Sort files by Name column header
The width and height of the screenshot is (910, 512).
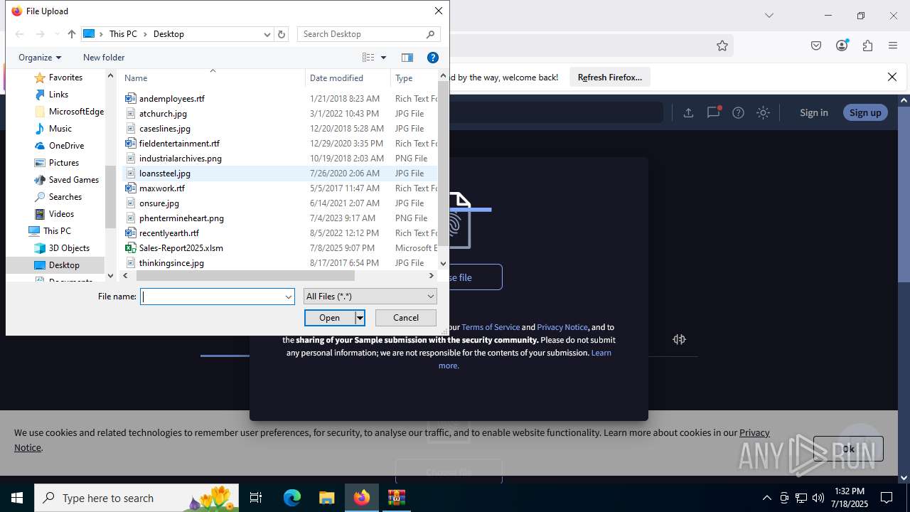tap(212, 78)
